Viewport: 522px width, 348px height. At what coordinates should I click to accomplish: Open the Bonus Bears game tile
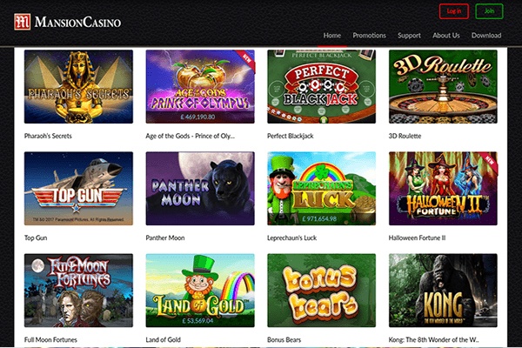pos(322,291)
